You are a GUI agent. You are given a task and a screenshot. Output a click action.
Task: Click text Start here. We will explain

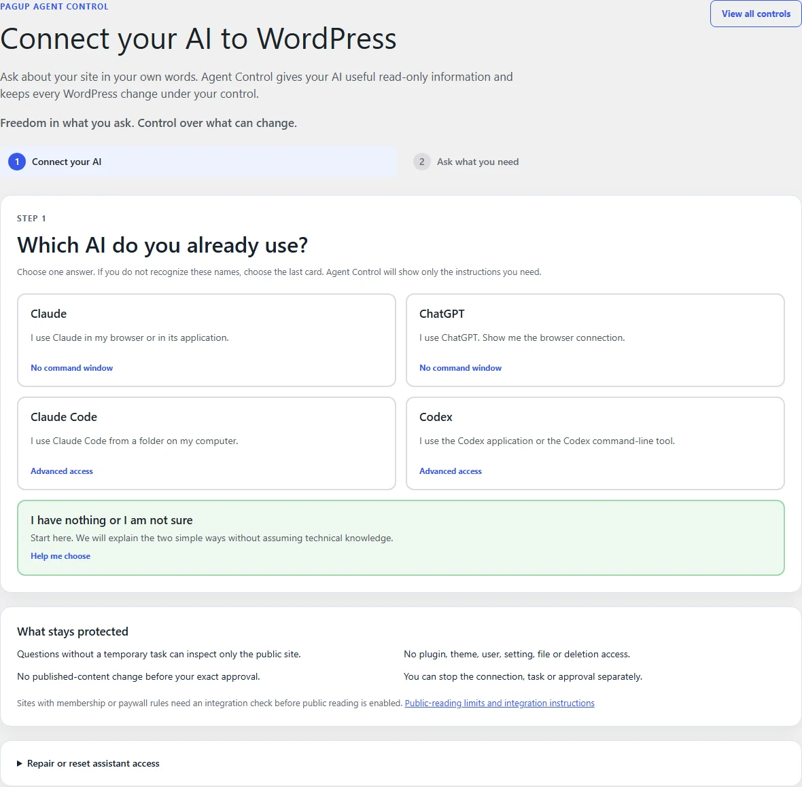212,538
